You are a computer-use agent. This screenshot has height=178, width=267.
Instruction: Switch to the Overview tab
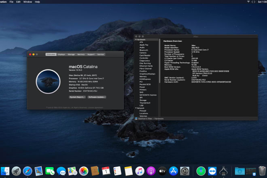tap(51, 55)
